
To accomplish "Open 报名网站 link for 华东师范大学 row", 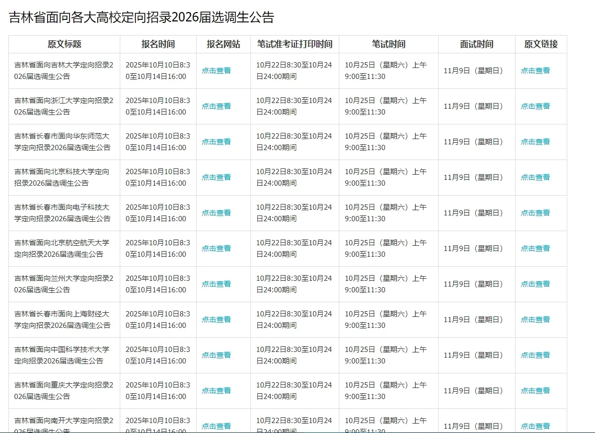I will click(216, 142).
